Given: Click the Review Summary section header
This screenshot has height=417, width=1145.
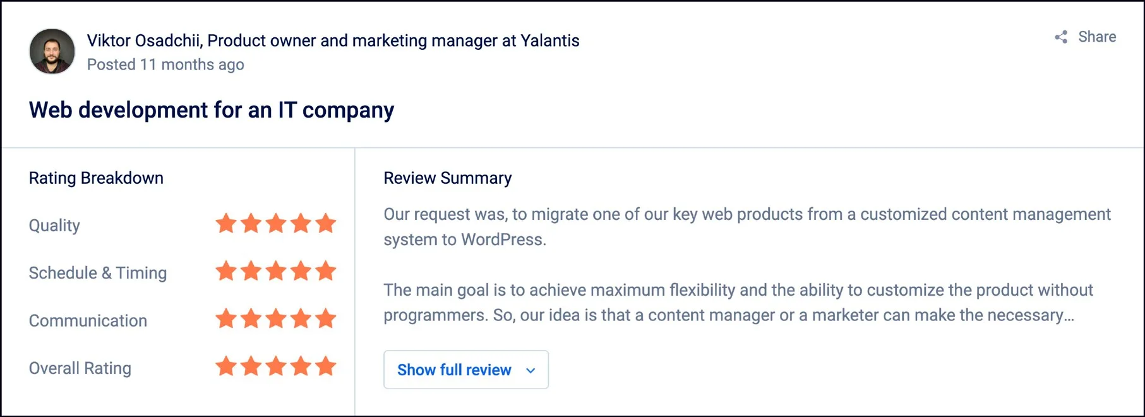Looking at the screenshot, I should (447, 178).
